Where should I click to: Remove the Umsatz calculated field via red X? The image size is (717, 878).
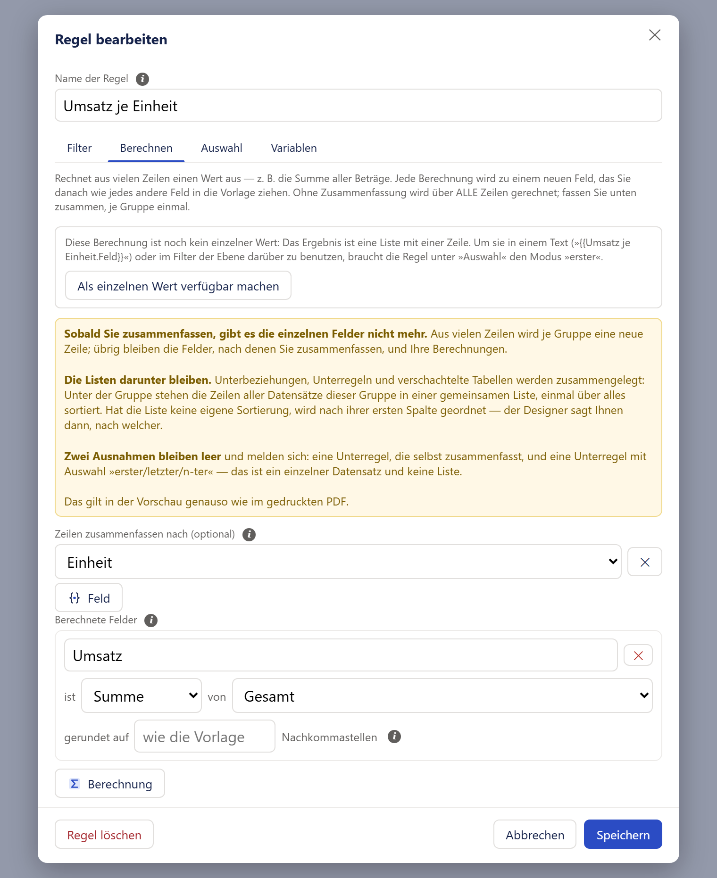[x=638, y=655]
